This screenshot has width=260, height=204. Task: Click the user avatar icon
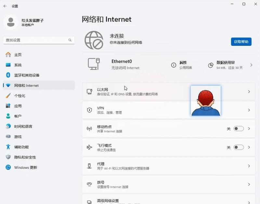click(11, 22)
